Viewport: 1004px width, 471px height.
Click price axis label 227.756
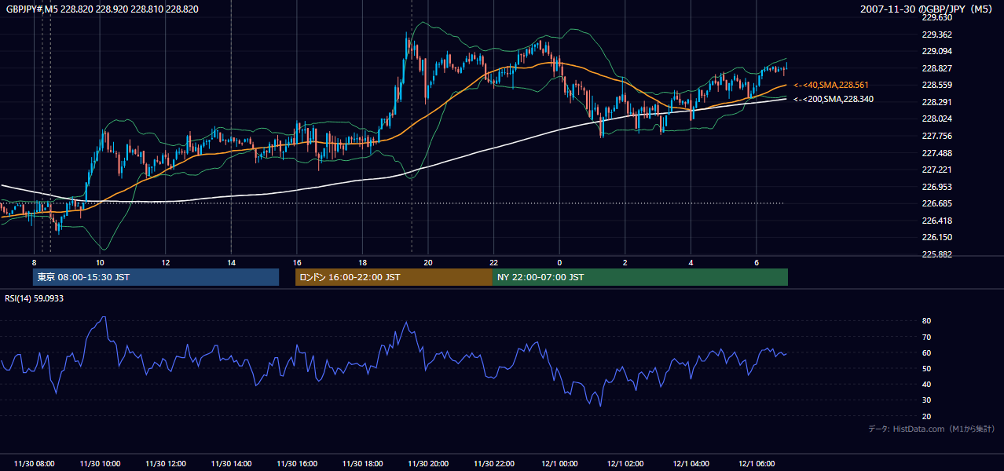(936, 136)
